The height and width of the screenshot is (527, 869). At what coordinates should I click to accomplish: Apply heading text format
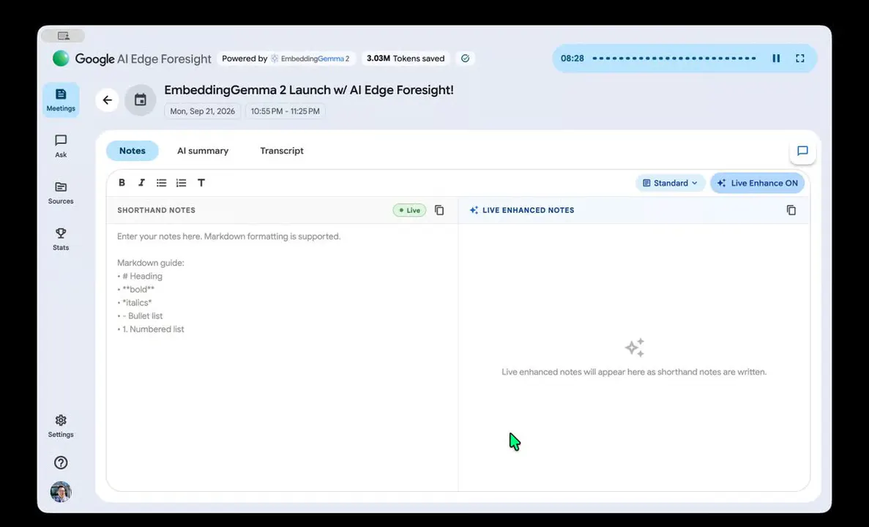[201, 183]
